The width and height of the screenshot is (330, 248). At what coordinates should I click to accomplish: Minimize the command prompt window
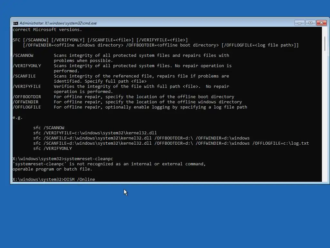click(299, 23)
